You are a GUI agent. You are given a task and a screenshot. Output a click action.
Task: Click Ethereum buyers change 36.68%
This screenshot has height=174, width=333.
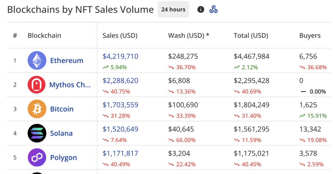313,67
